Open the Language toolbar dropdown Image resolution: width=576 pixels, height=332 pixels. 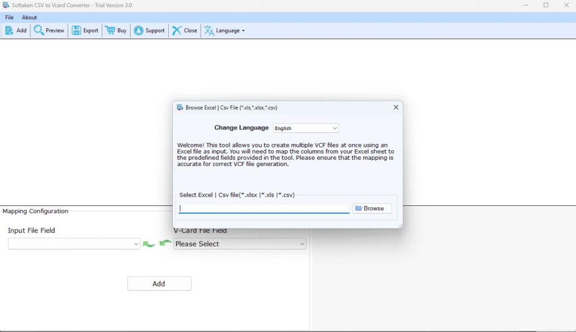coord(224,30)
